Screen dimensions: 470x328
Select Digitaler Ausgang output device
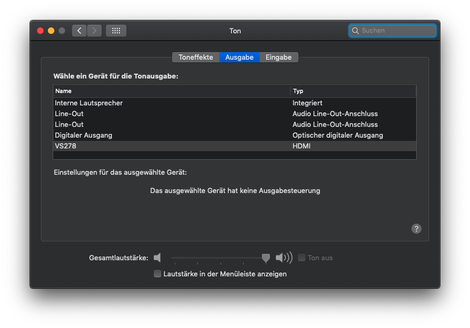83,135
